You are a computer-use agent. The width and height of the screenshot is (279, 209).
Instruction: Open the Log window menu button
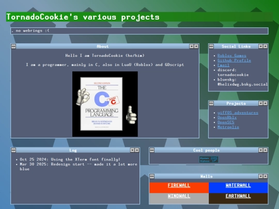pyautogui.click(x=13, y=150)
